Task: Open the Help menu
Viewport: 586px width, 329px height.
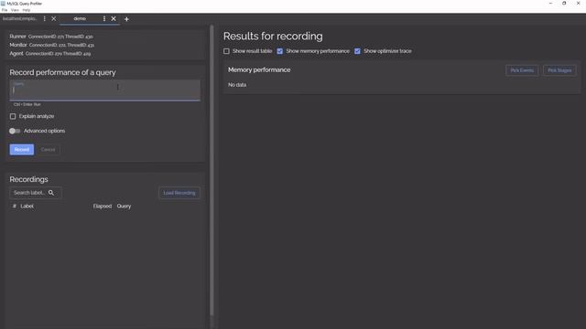Action: pos(27,10)
